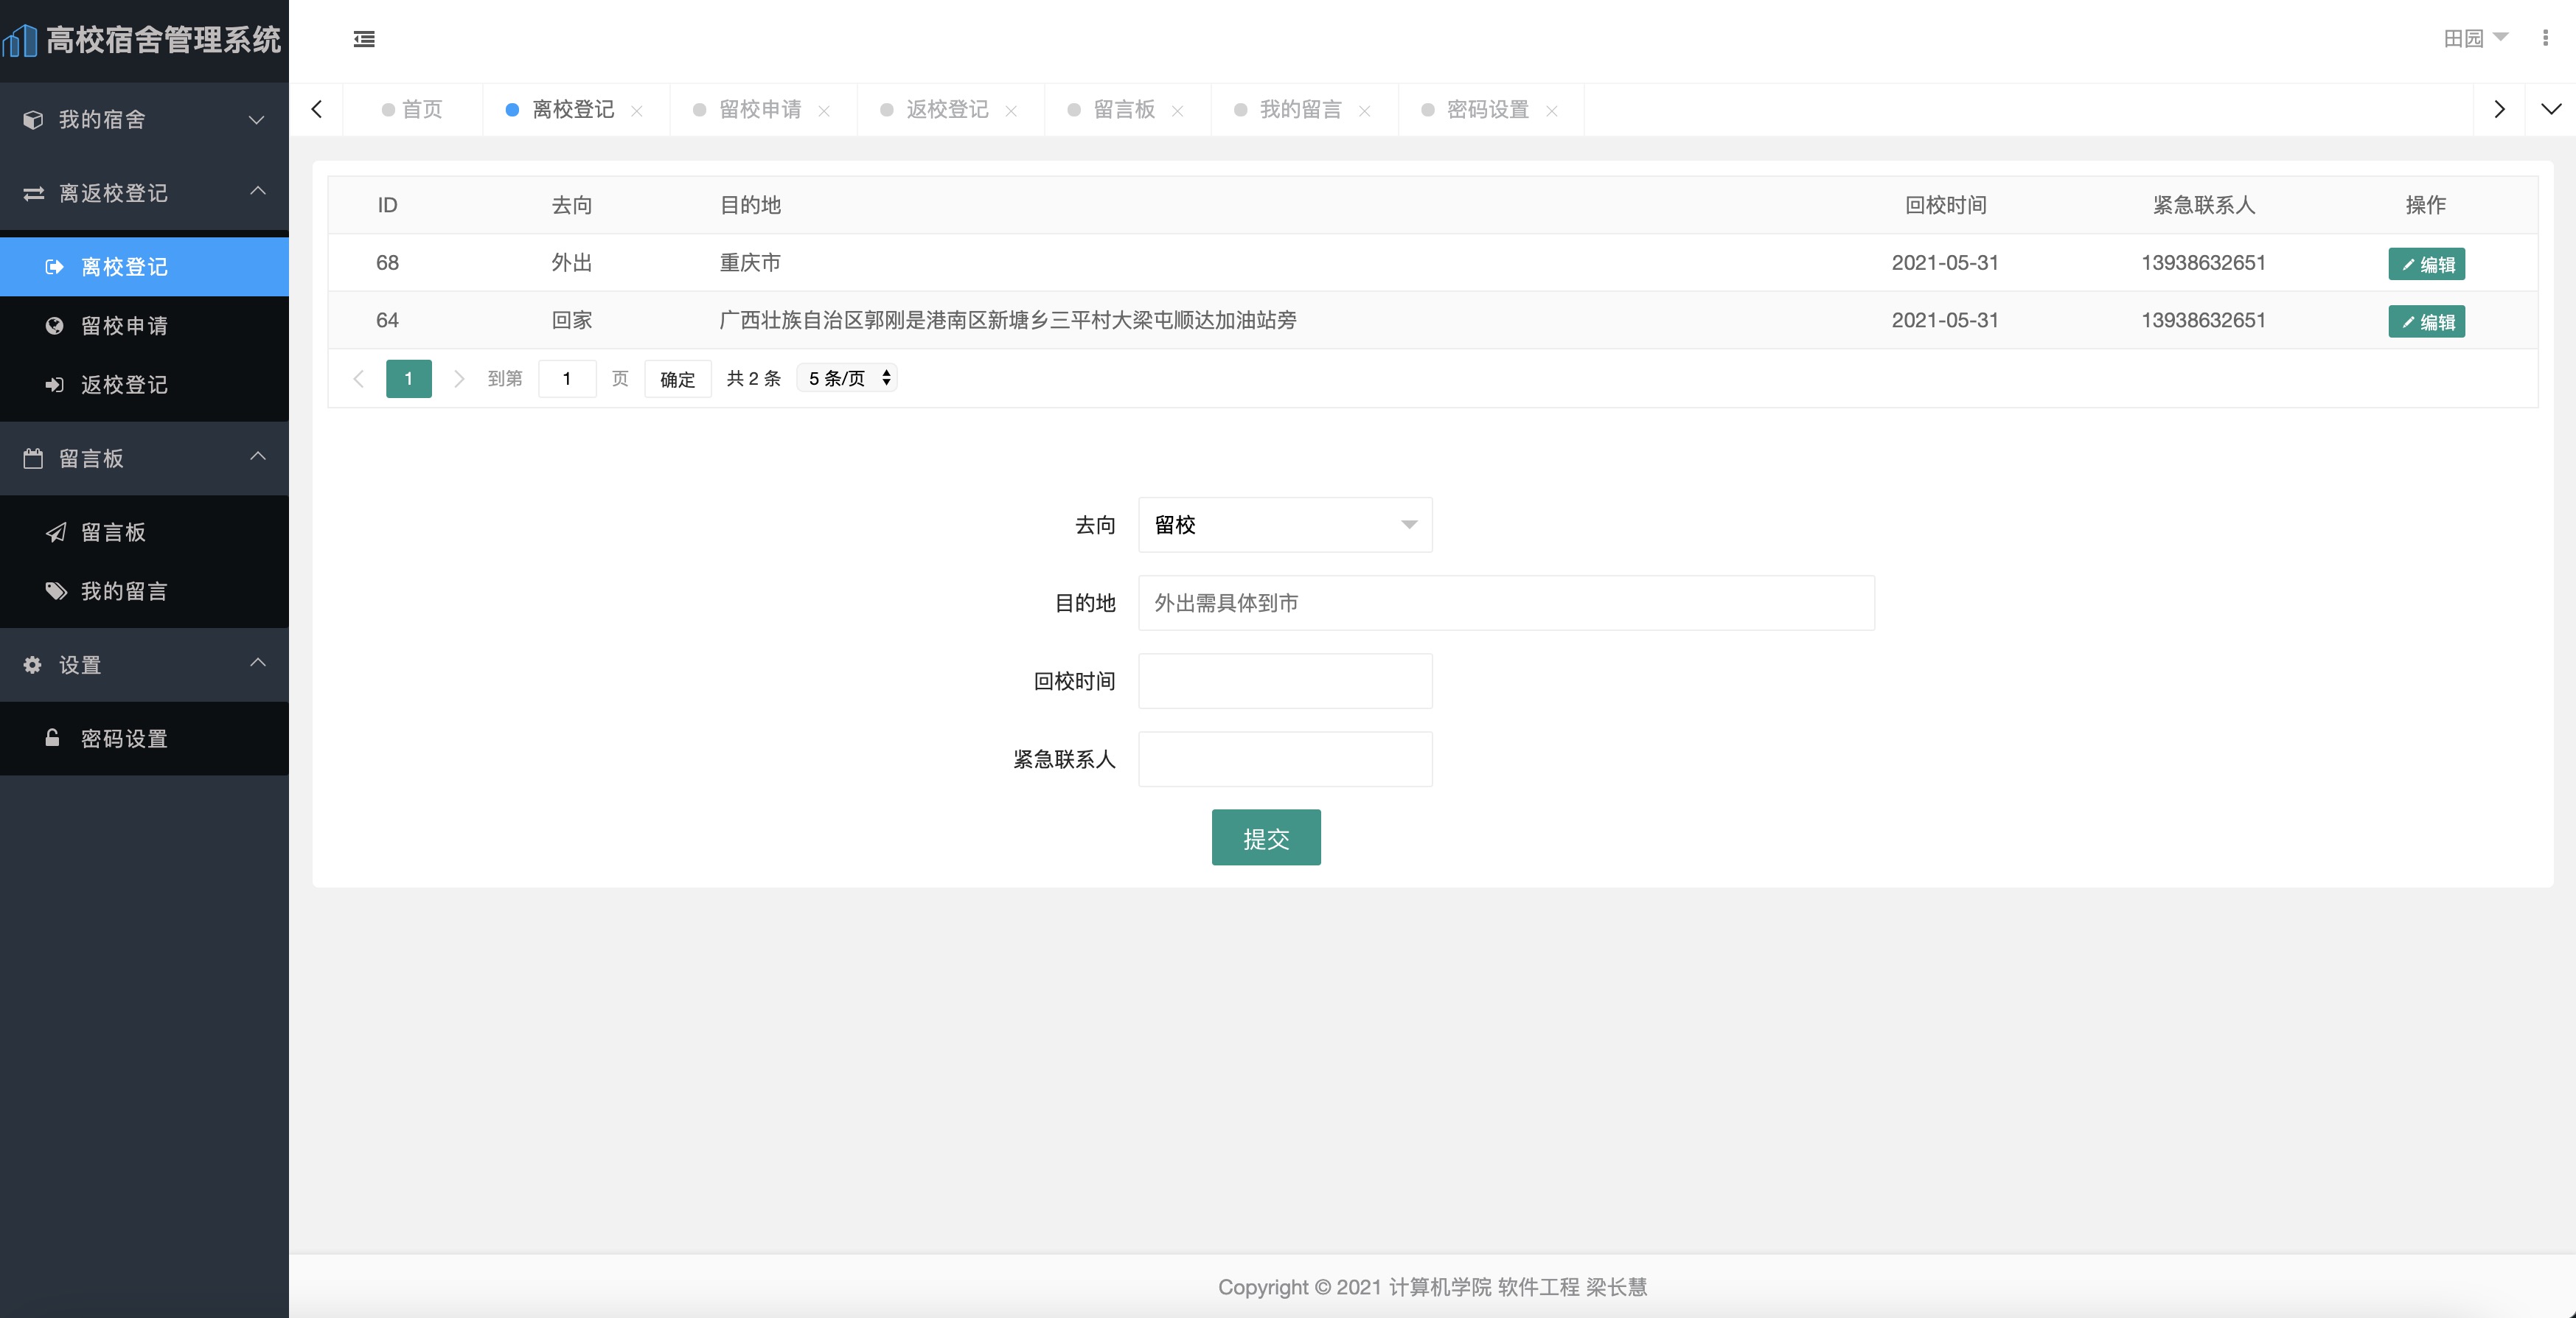Open 密码设置 lock item in the sidebar
This screenshot has height=1318, width=2576.
[x=123, y=738]
